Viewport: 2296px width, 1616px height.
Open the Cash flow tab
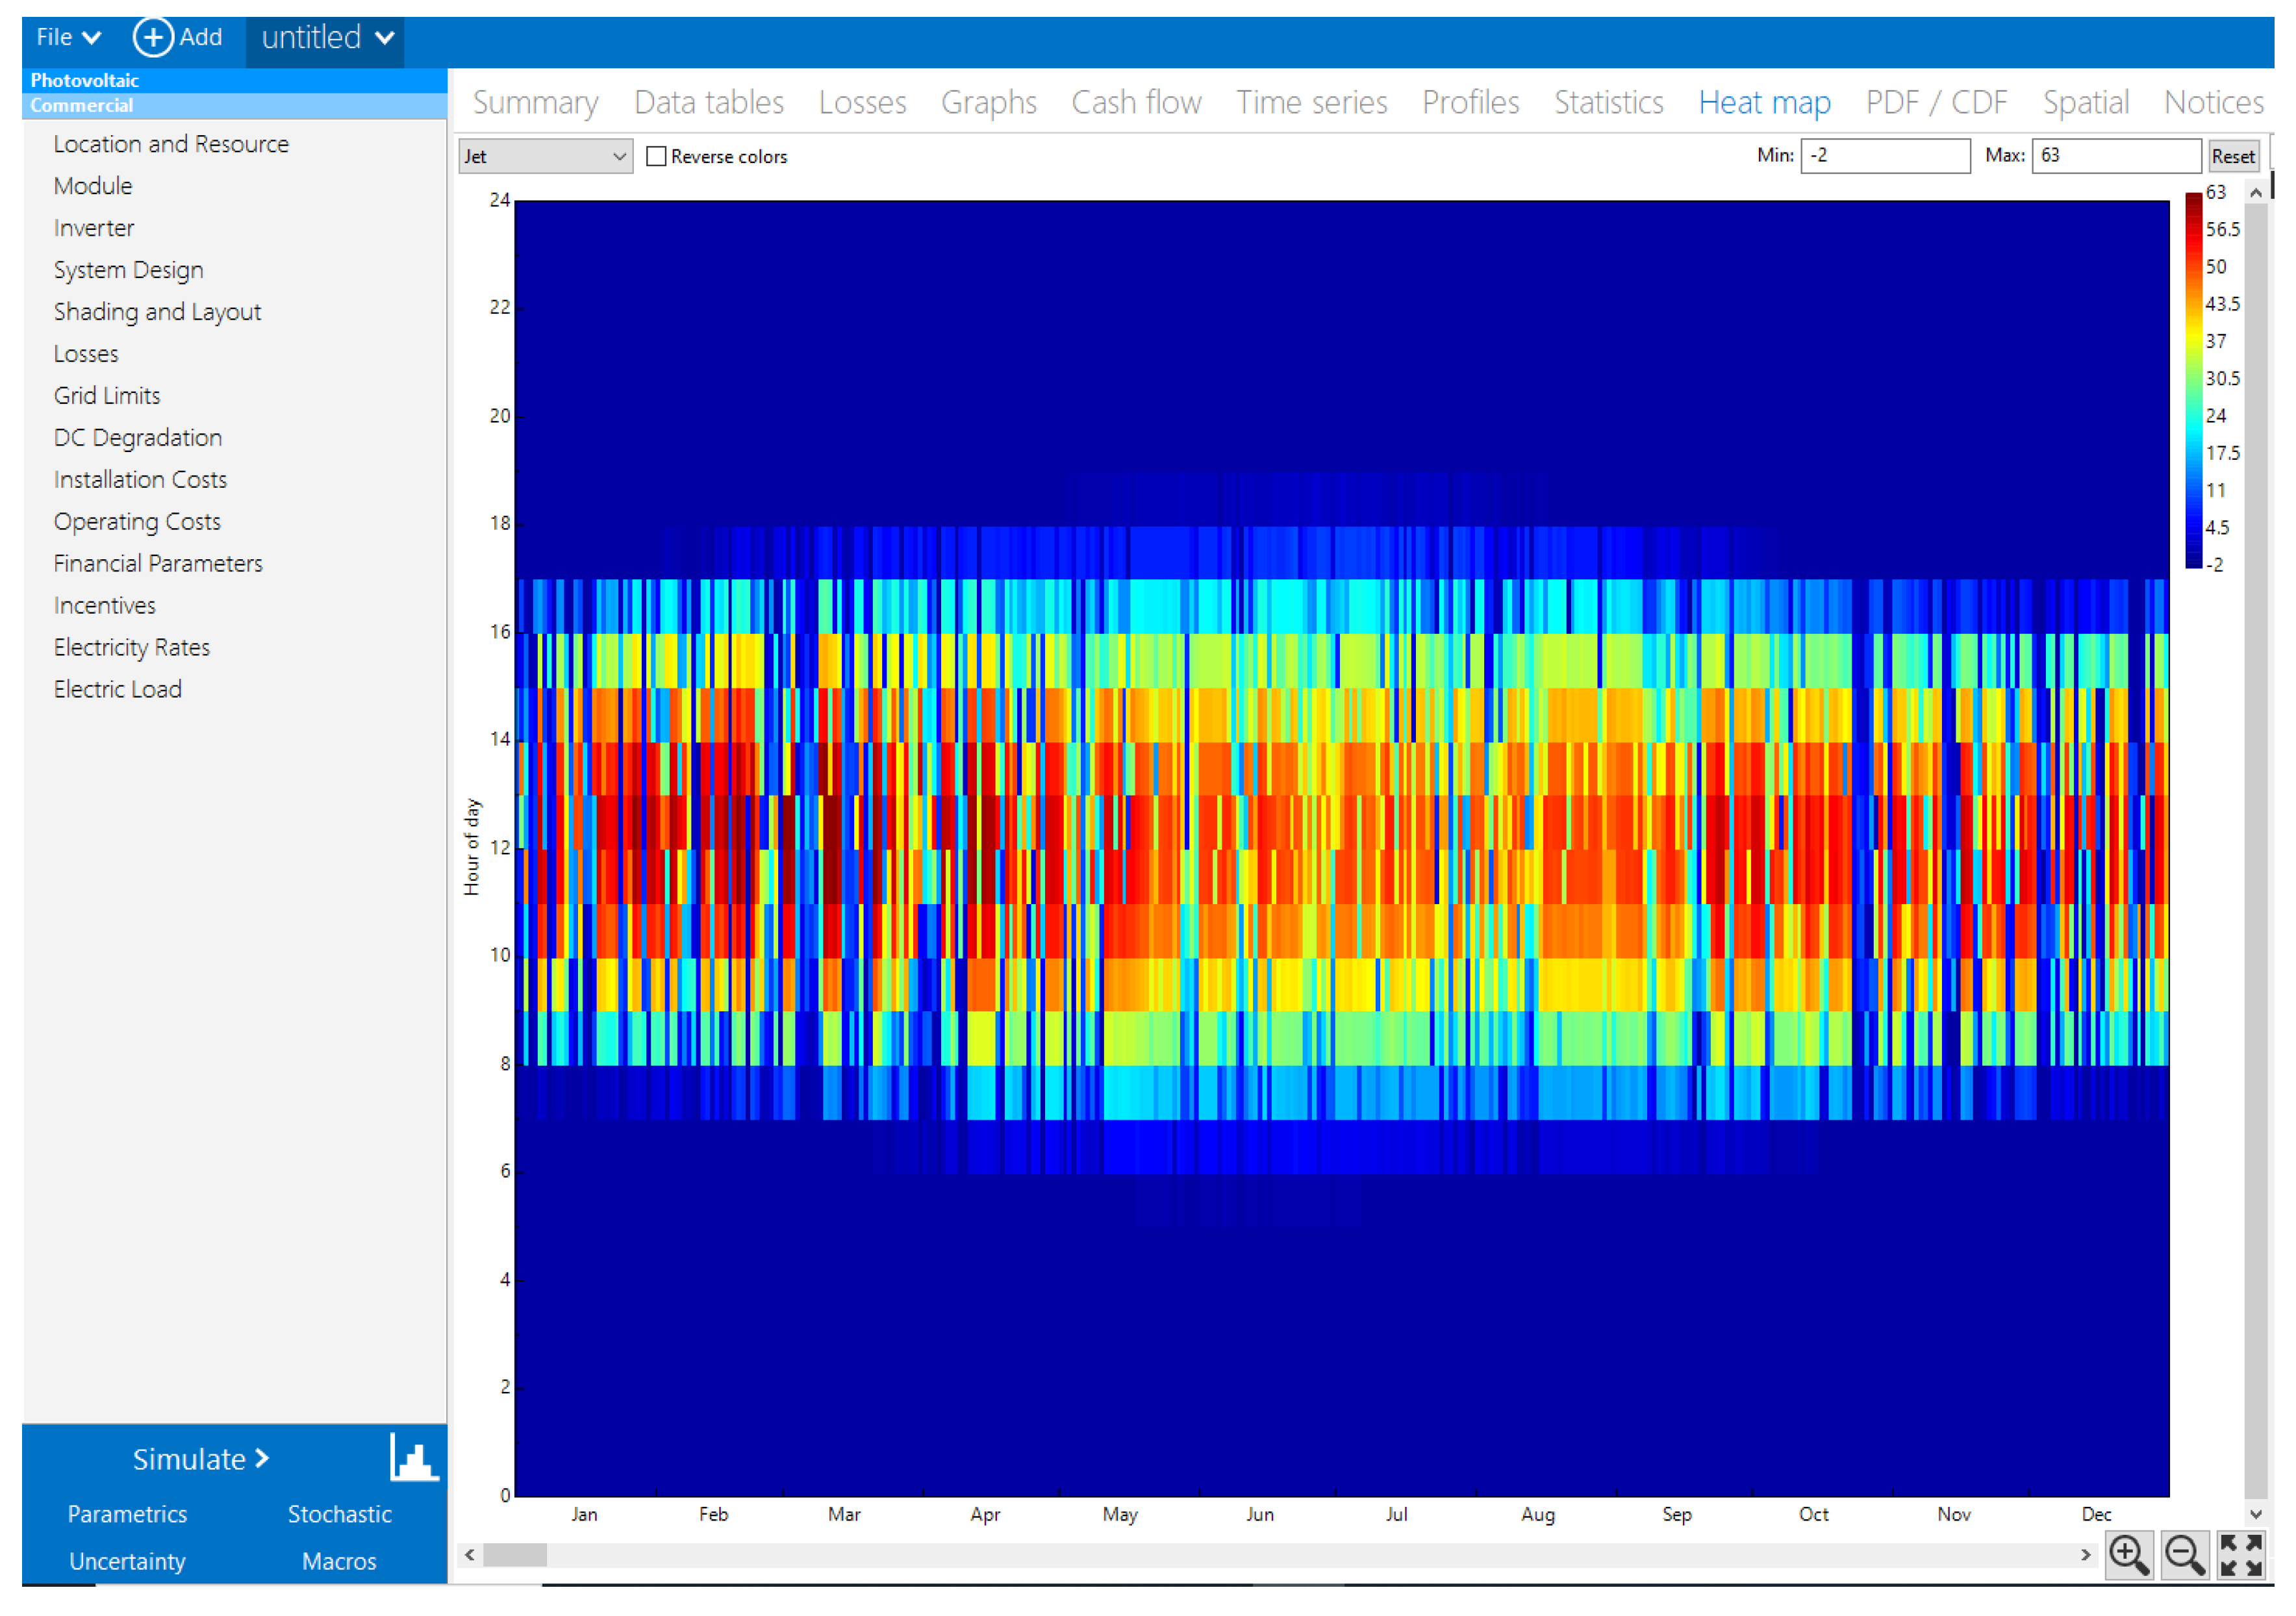click(1137, 103)
